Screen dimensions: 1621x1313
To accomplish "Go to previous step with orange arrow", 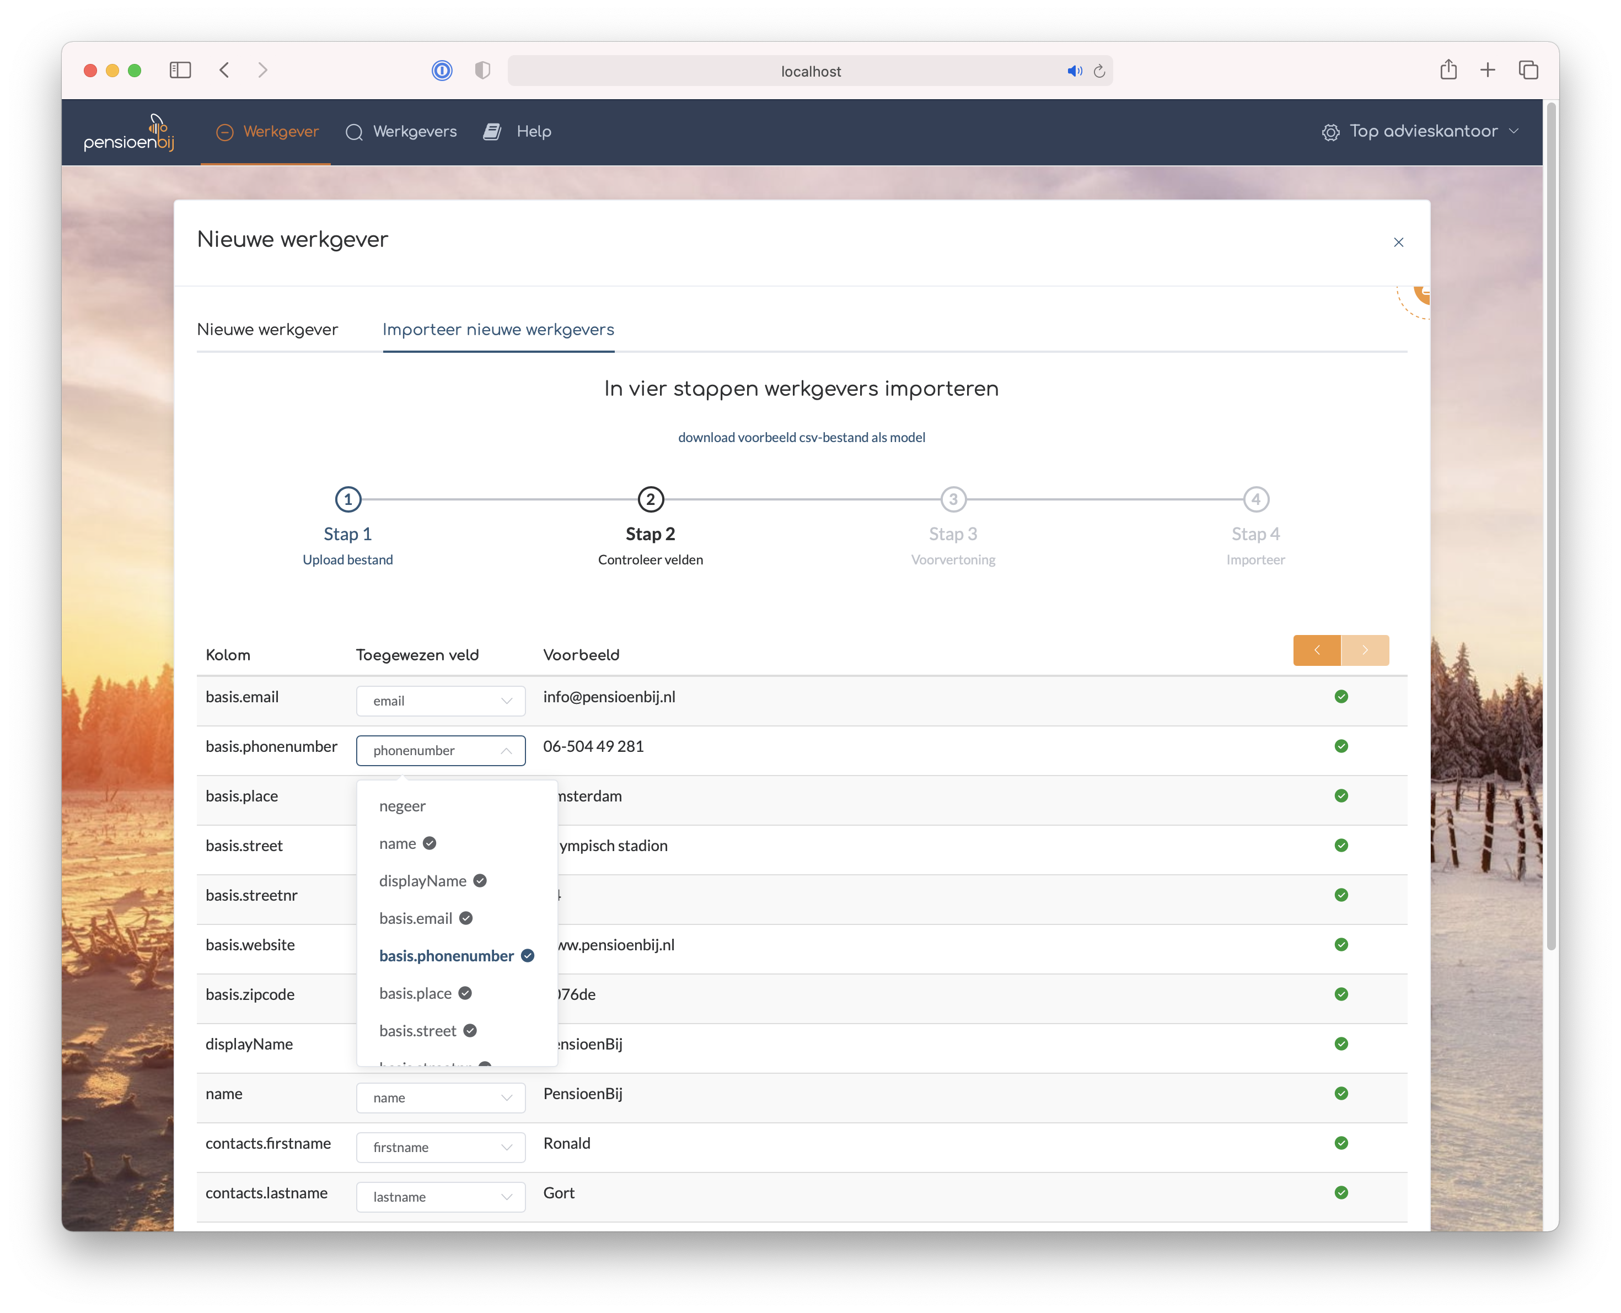I will point(1317,650).
